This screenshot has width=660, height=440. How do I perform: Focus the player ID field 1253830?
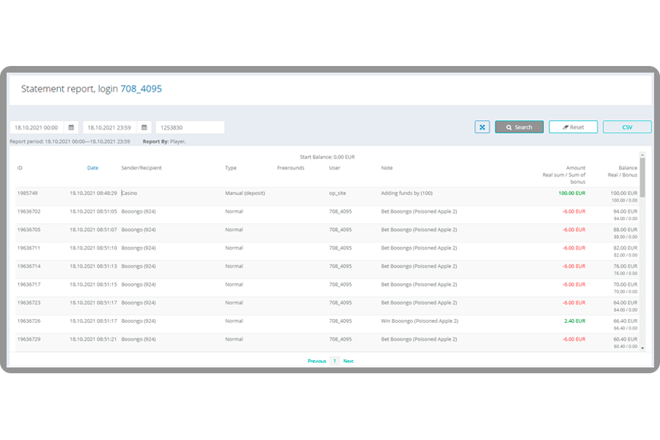[189, 128]
